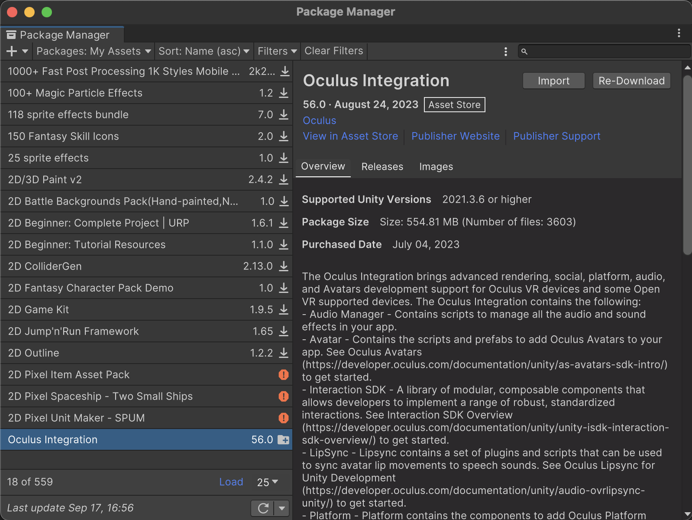Click the scrollbar up arrow
This screenshot has width=692, height=520.
(687, 68)
